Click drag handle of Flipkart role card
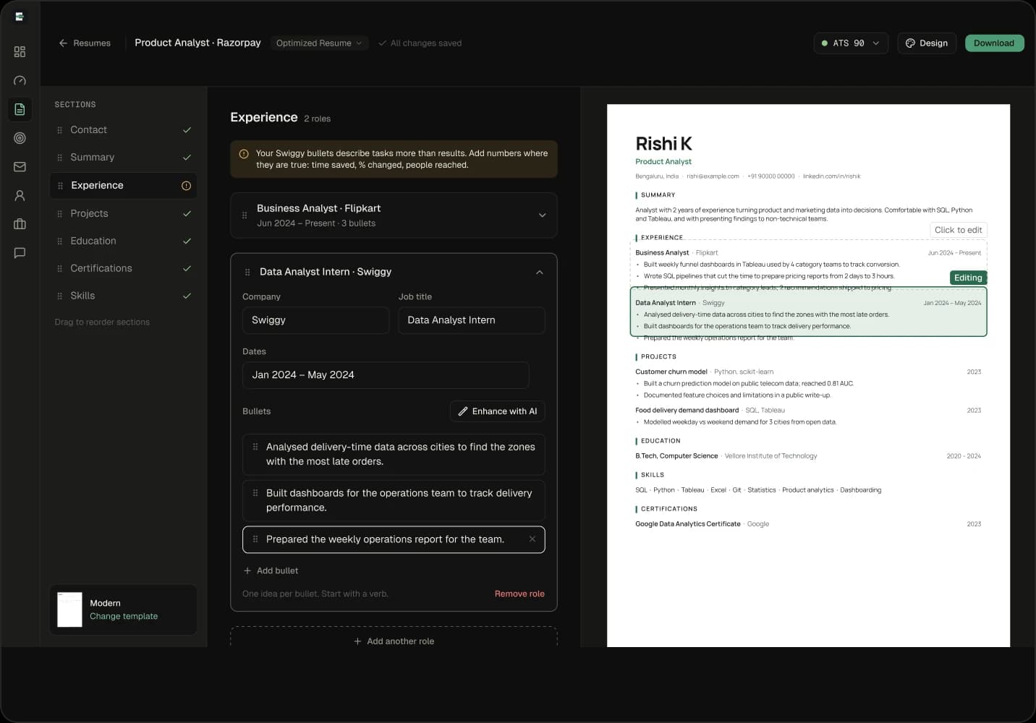The height and width of the screenshot is (723, 1036). [x=245, y=215]
